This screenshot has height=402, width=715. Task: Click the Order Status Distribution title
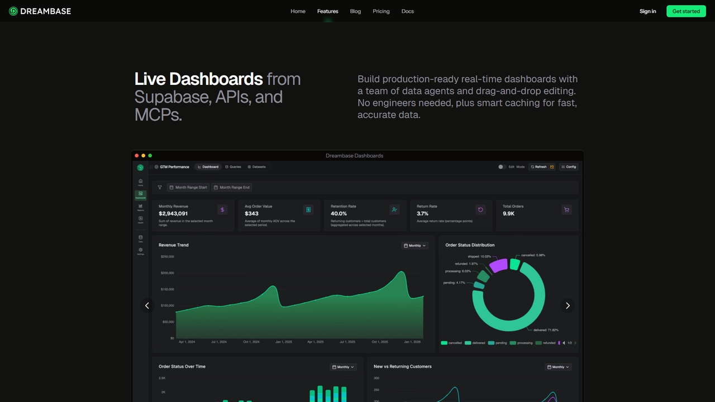[470, 245]
